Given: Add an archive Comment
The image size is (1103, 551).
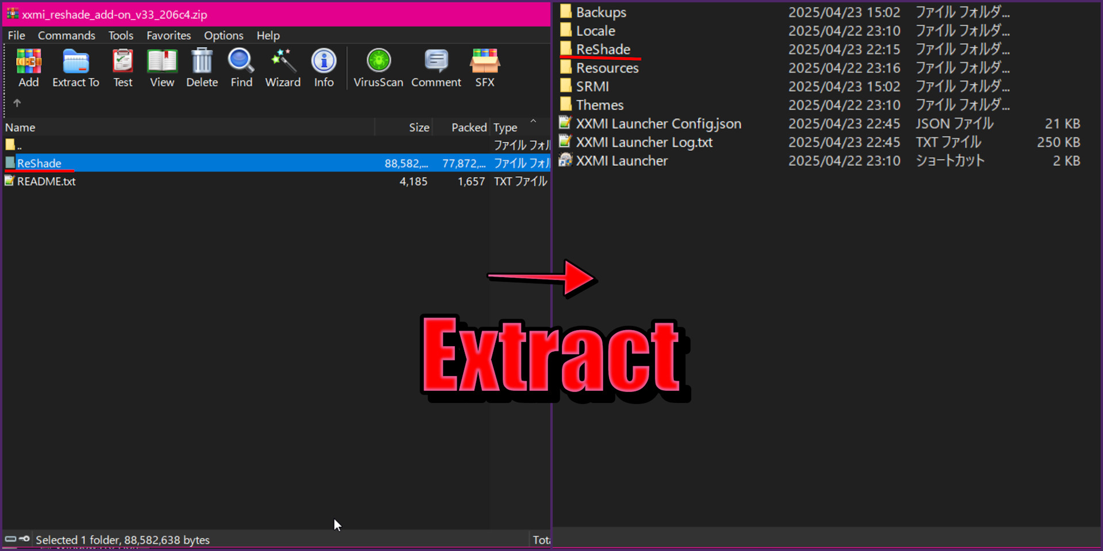Looking at the screenshot, I should pos(436,68).
